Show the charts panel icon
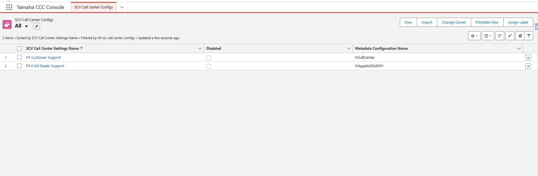The width and height of the screenshot is (538, 176). coord(520,36)
